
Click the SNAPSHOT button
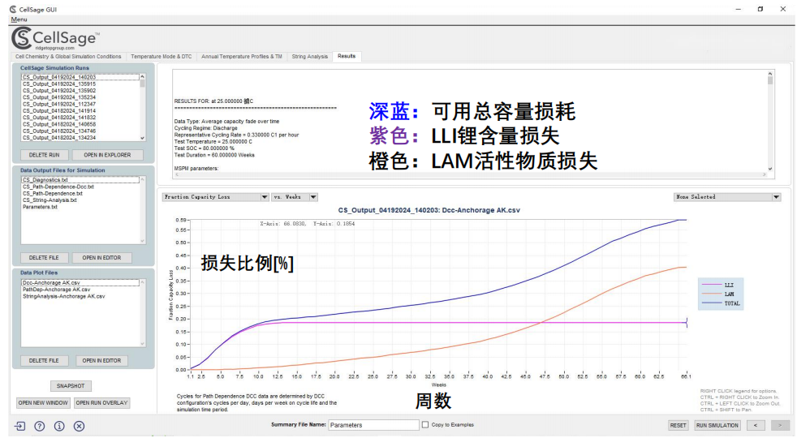(x=71, y=386)
